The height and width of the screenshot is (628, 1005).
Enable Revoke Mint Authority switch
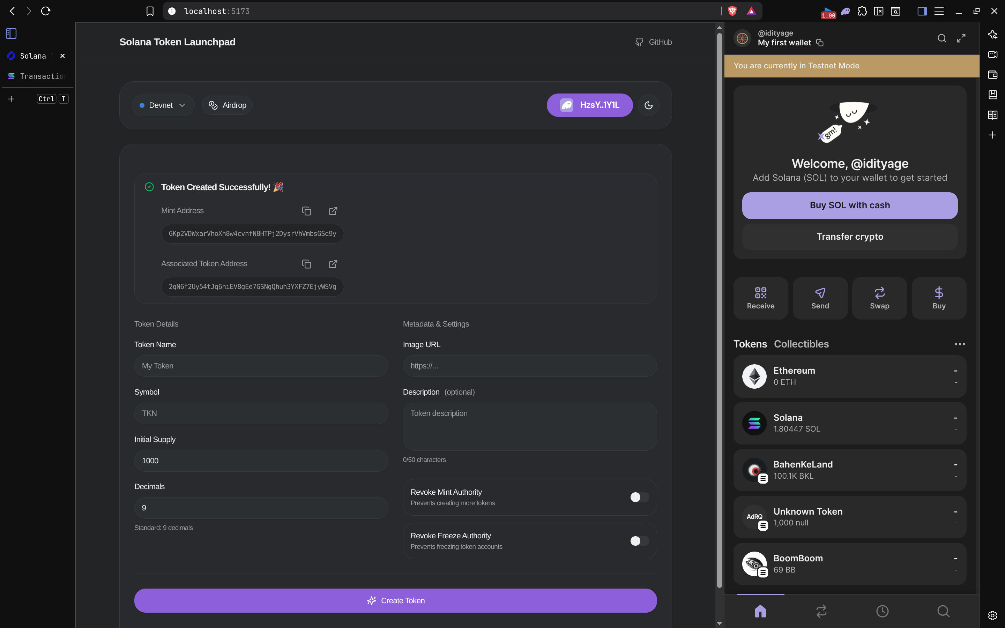tap(639, 497)
